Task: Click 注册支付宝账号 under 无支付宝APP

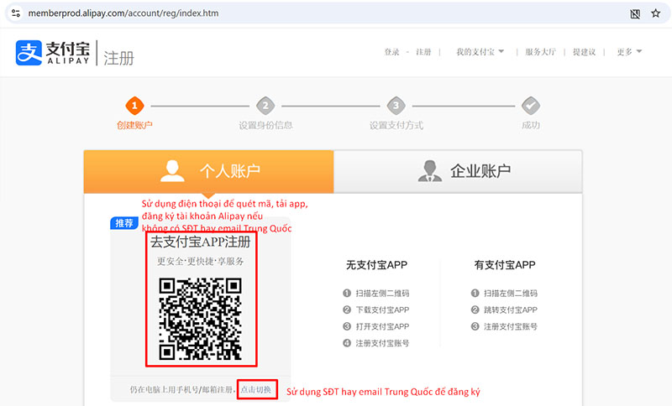Action: tap(382, 343)
